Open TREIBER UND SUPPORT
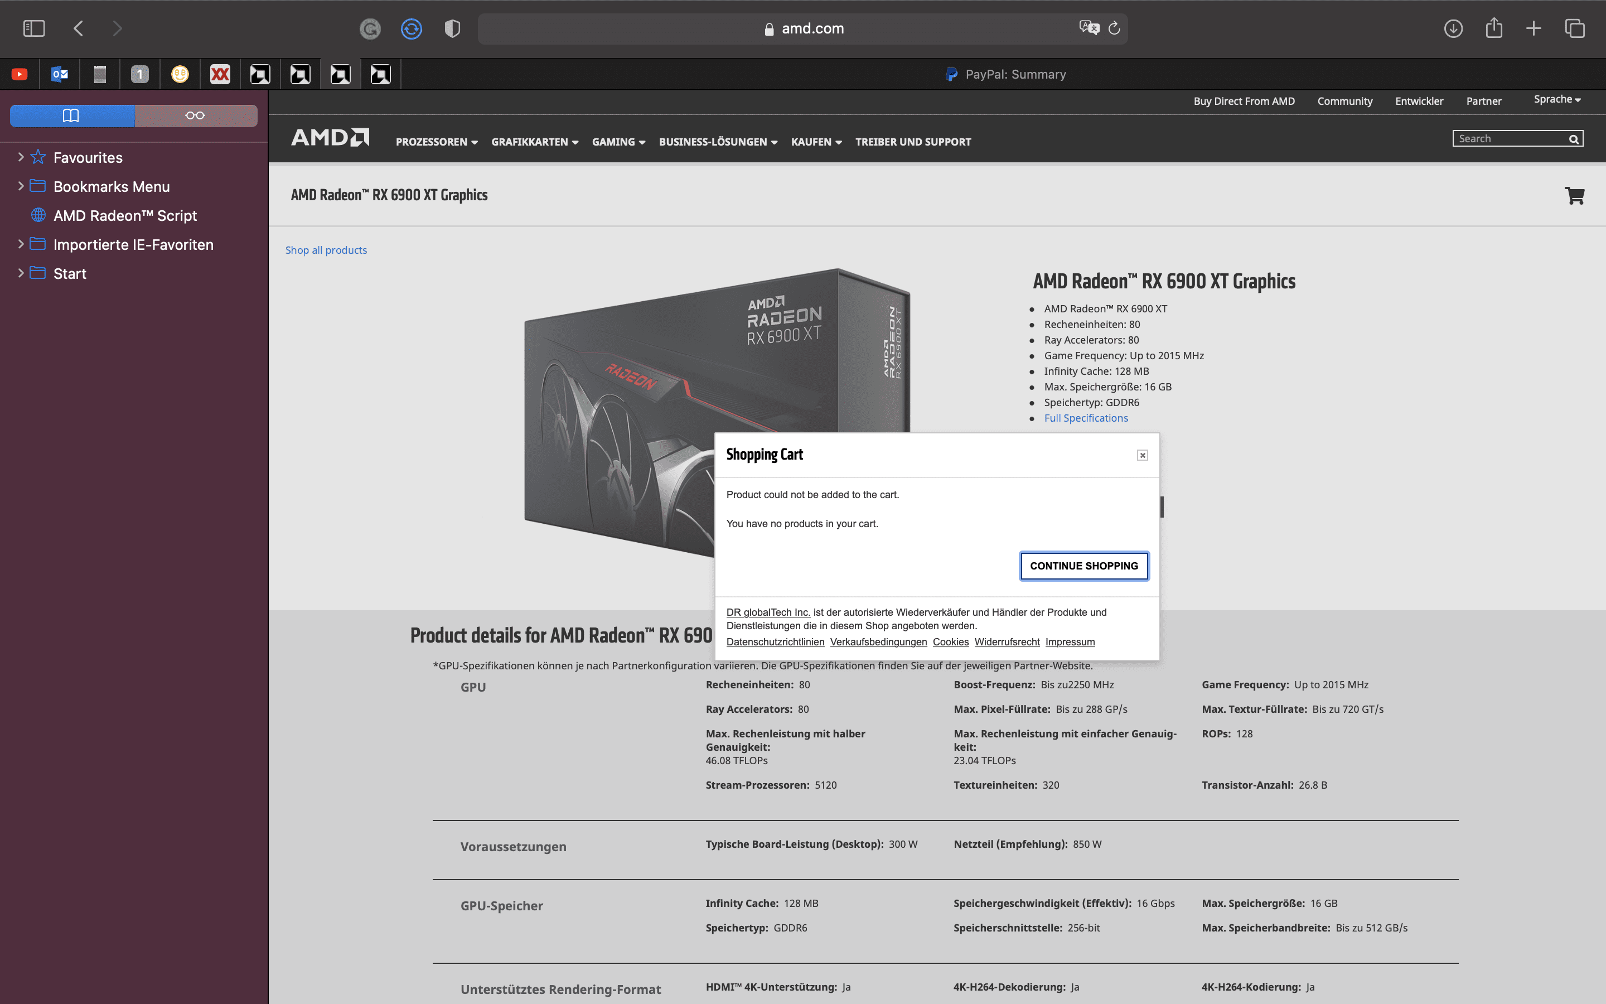The width and height of the screenshot is (1606, 1004). point(913,142)
